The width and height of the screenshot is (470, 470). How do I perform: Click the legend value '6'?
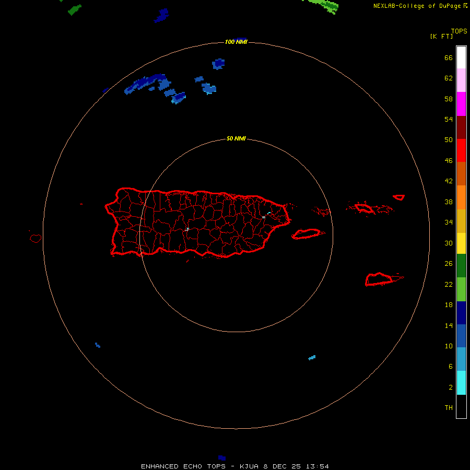pos(451,366)
